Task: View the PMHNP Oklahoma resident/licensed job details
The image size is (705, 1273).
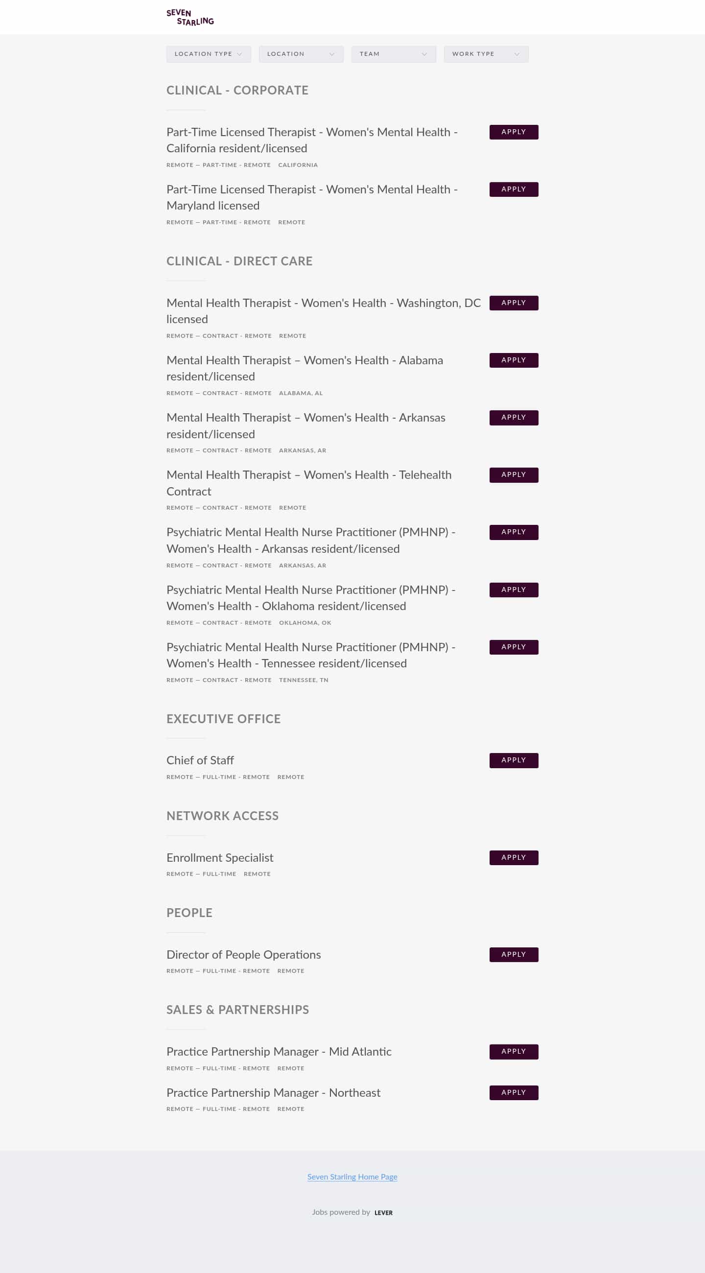Action: (x=311, y=597)
